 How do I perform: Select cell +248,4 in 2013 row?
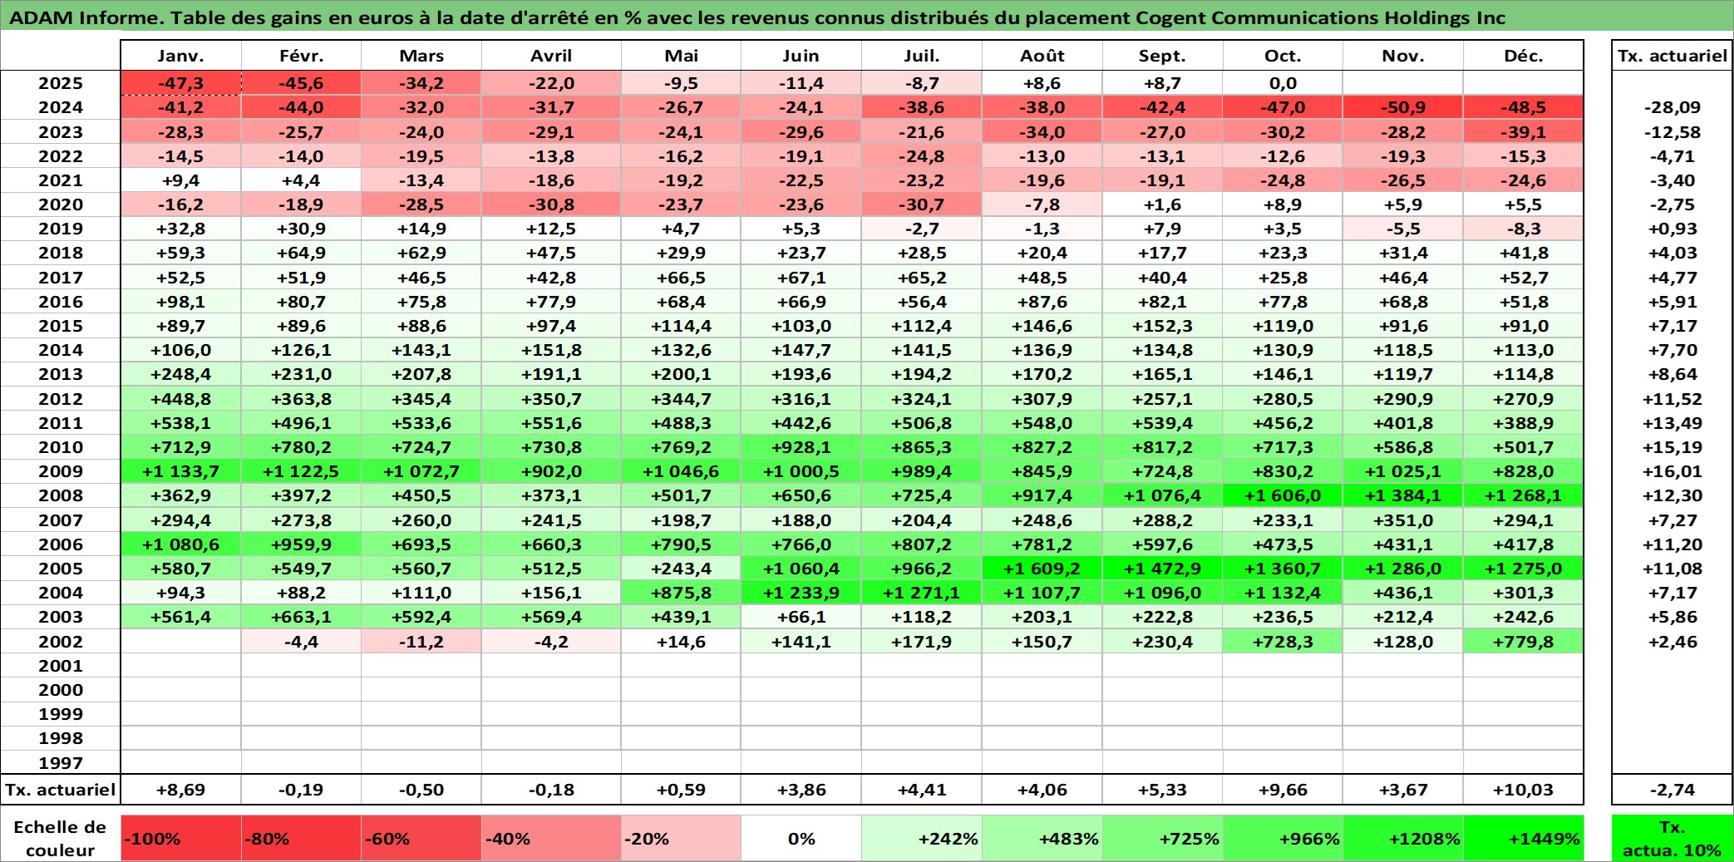[181, 374]
